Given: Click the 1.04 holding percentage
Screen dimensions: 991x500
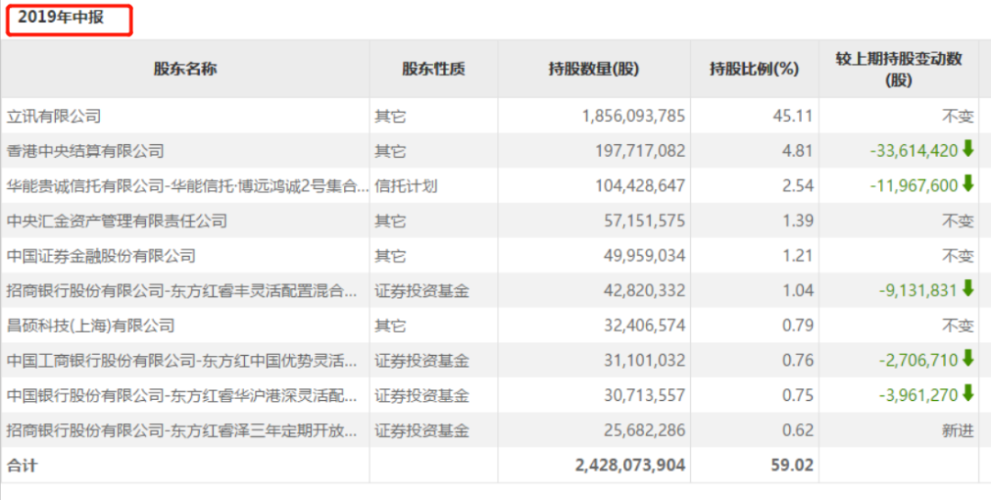Looking at the screenshot, I should [x=797, y=291].
